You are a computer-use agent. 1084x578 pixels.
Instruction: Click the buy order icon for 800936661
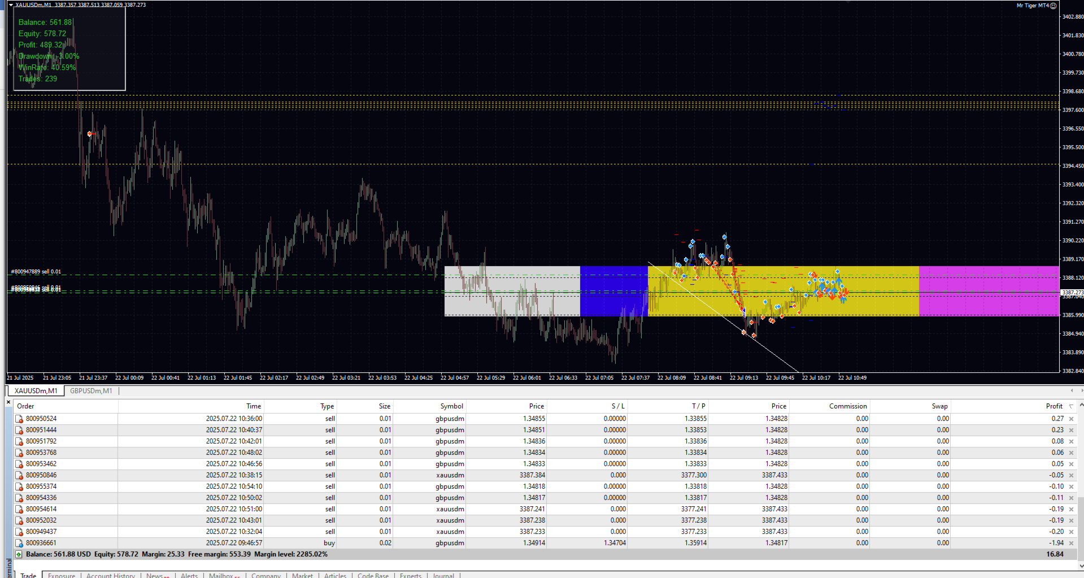click(19, 543)
